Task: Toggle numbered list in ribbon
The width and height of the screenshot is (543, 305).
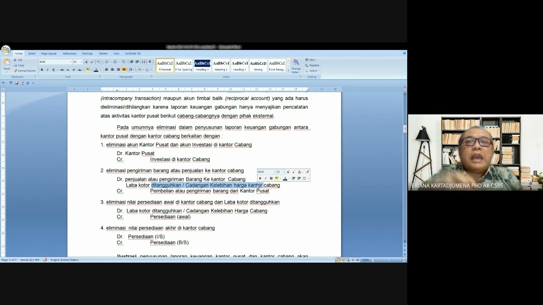Action: (x=115, y=62)
